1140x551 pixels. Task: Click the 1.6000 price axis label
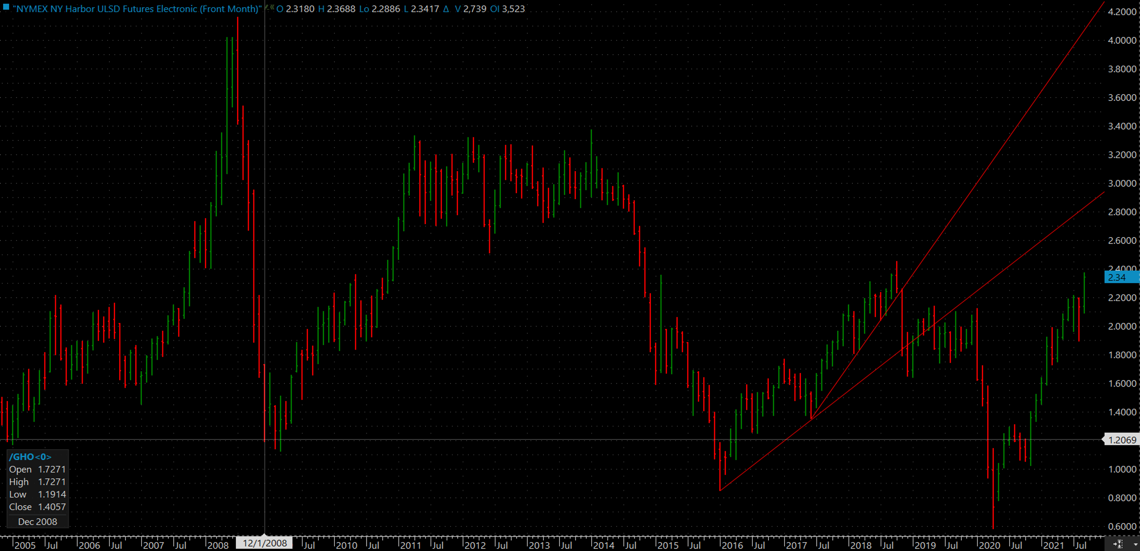(1122, 383)
